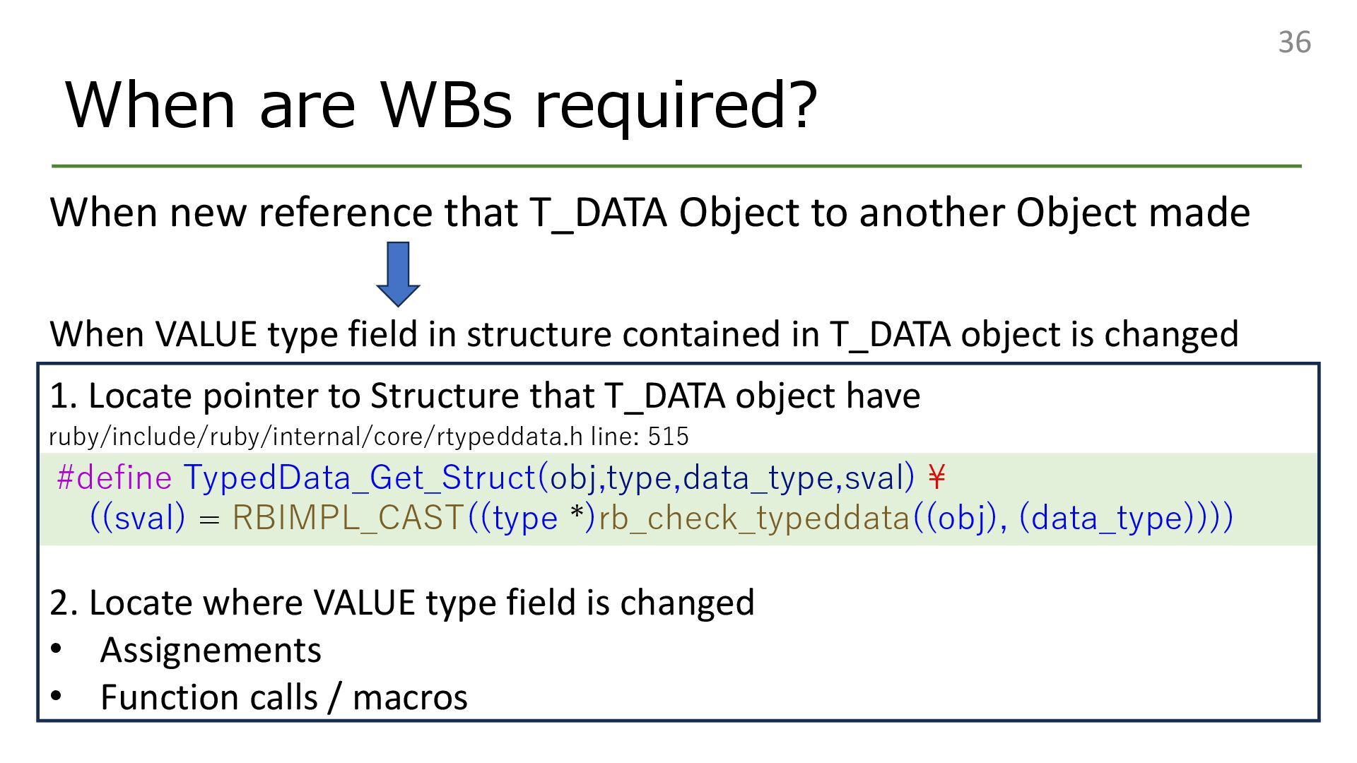This screenshot has height=763, width=1357.
Task: Click 'line: 515' text
Action: point(640,437)
